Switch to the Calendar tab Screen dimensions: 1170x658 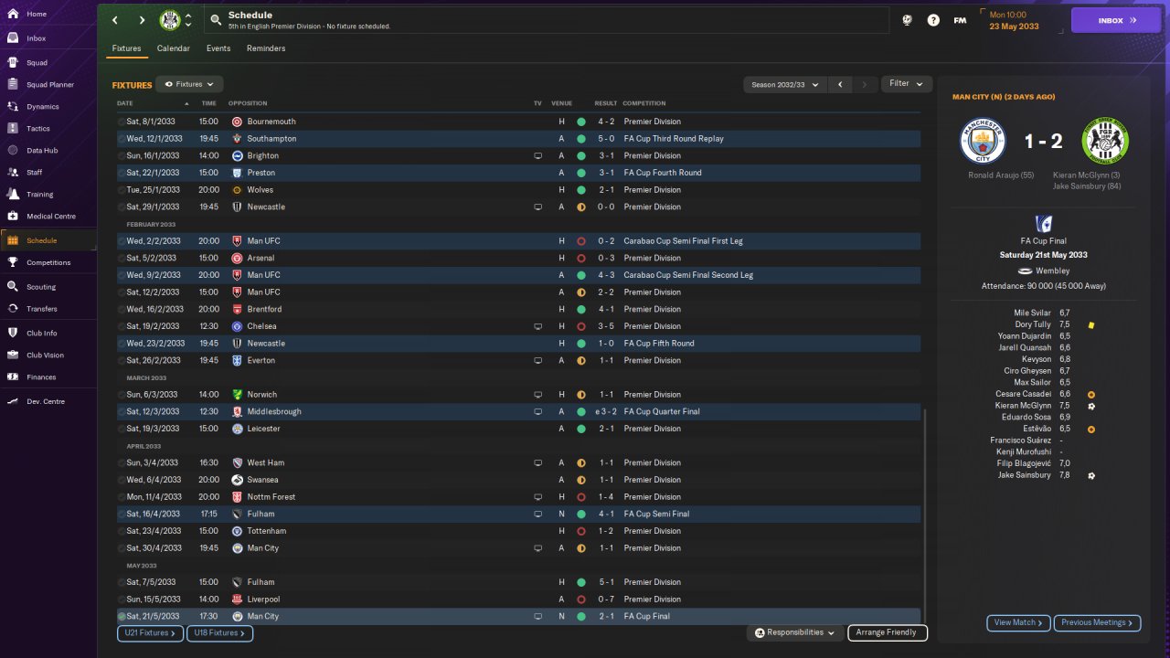click(174, 48)
